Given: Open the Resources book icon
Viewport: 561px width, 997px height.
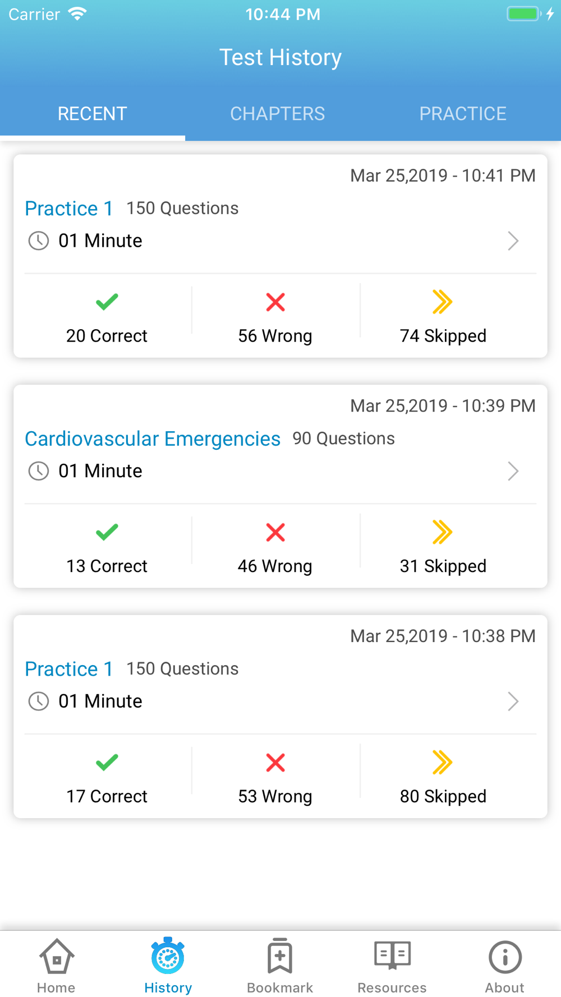Looking at the screenshot, I should pos(392,956).
